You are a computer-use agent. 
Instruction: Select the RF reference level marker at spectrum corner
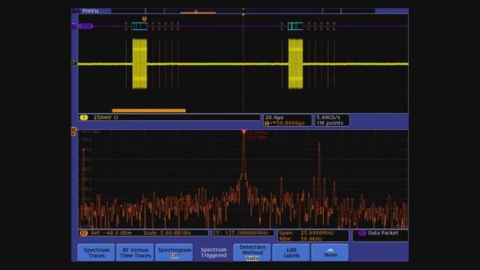pyautogui.click(x=73, y=132)
